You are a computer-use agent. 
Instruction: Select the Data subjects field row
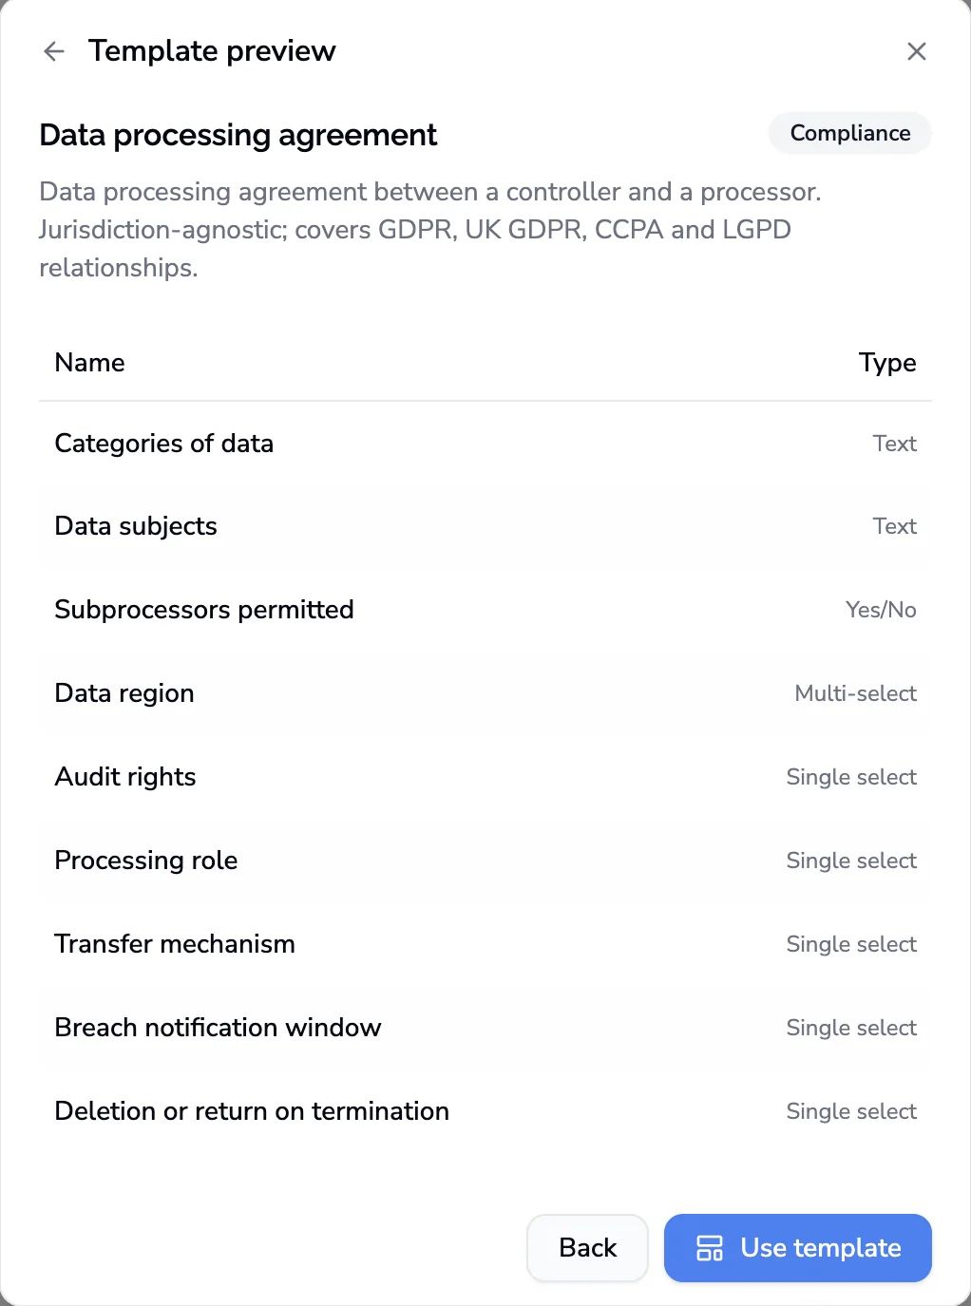click(x=485, y=526)
